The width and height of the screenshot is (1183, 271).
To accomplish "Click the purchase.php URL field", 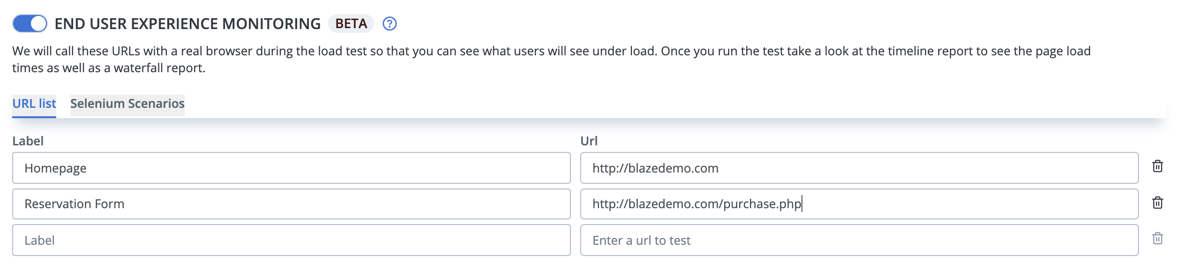I will point(859,204).
